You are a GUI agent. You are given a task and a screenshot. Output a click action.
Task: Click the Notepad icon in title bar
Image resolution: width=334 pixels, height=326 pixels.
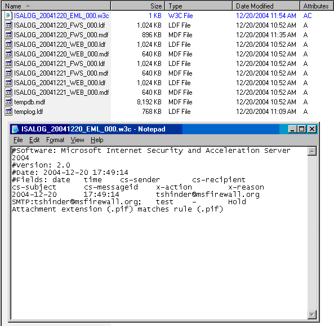pyautogui.click(x=15, y=129)
